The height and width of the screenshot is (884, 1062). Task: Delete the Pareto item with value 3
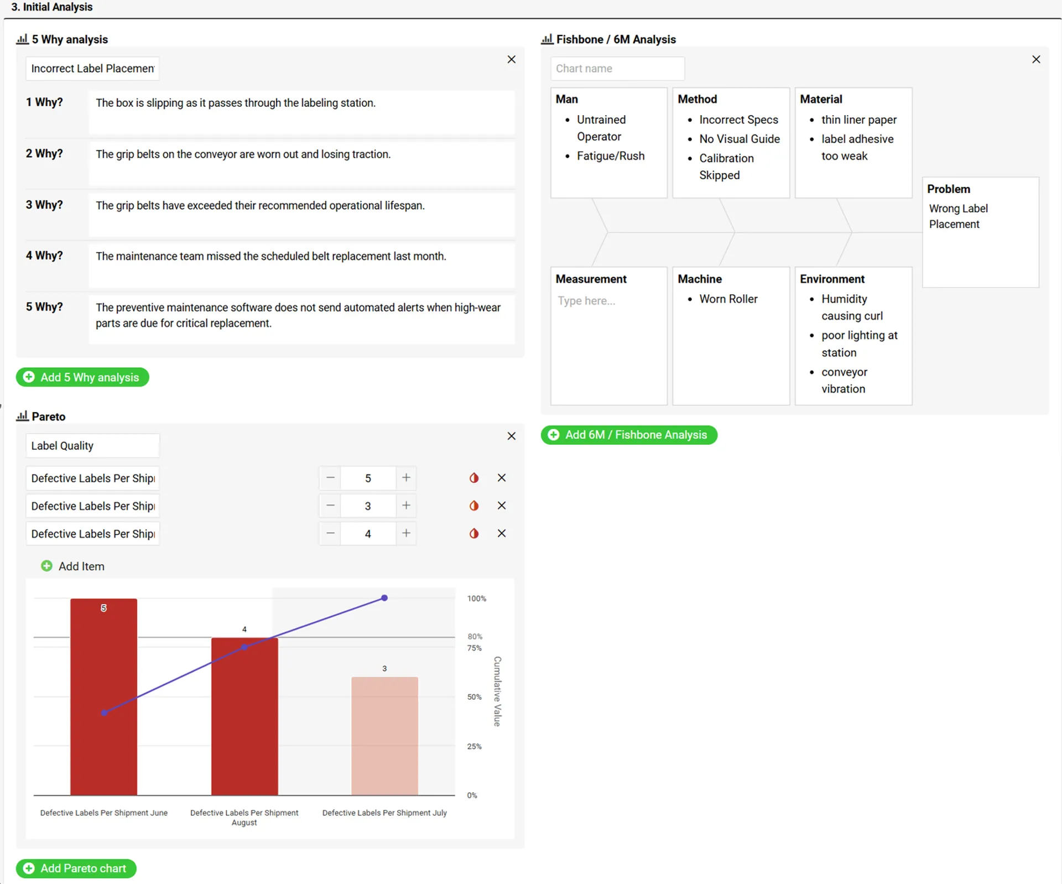click(502, 506)
